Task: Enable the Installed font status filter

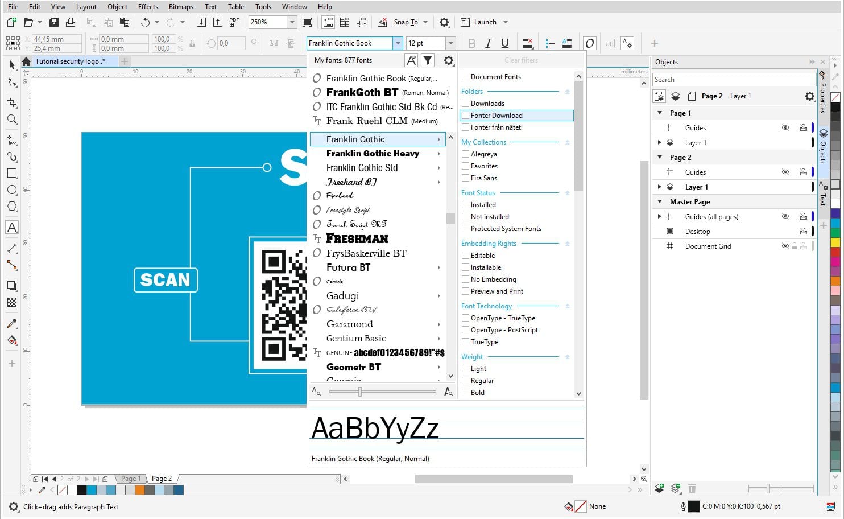Action: 466,204
